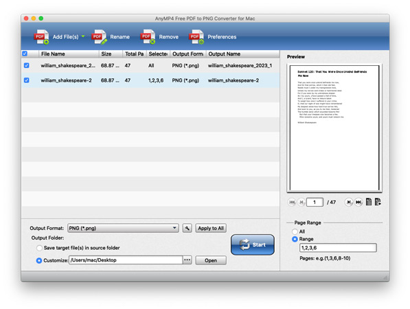Viewport: 410px width, 309px height.
Task: Select Save target file(s) in source folder
Action: point(39,248)
